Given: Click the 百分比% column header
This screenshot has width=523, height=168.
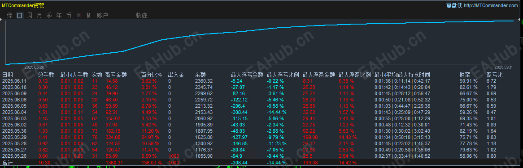Looking at the screenshot, I should pos(152,75).
